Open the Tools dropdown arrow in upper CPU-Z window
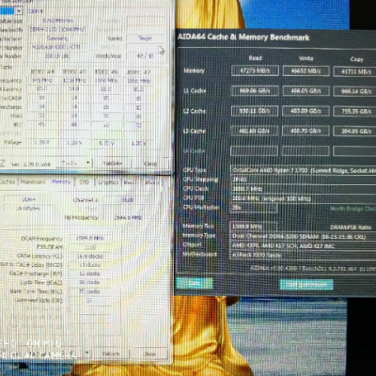376x376 pixels. [87, 163]
